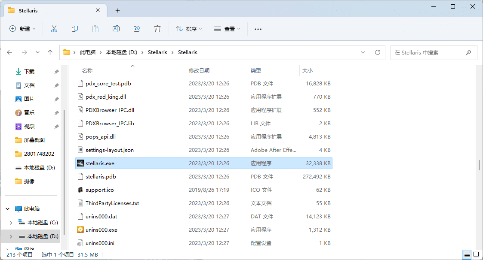Close the Stellaris tab
The image size is (483, 260).
pyautogui.click(x=98, y=10)
